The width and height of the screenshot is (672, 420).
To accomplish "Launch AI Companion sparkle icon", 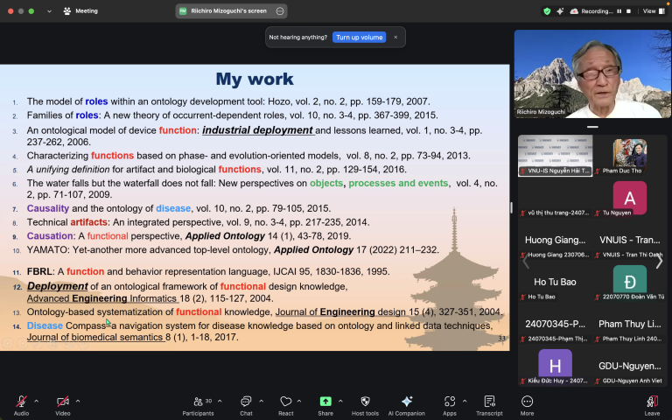I will point(406,402).
